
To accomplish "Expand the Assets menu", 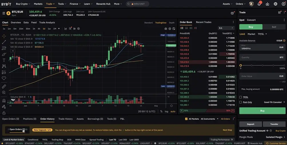I will tap(228, 4).
